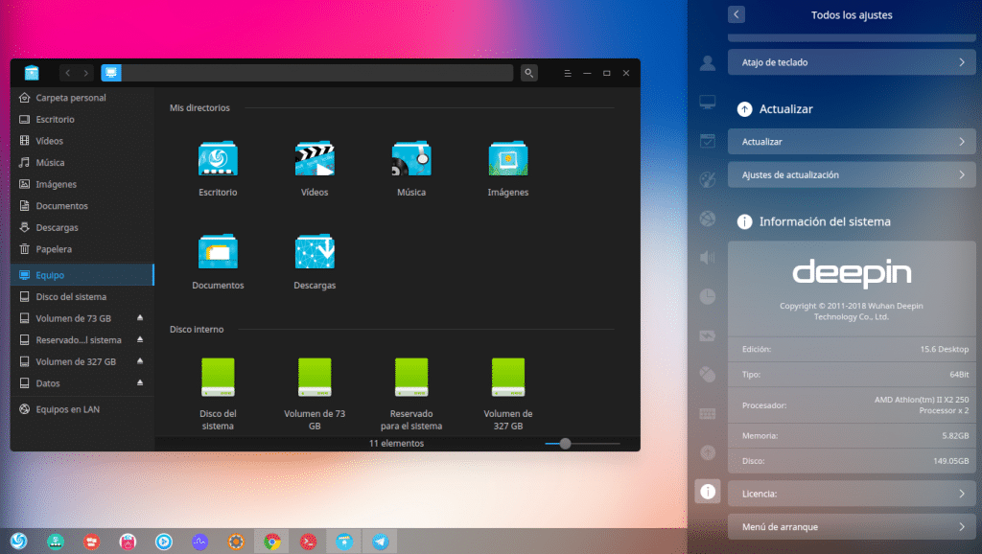982x554 pixels.
Task: Open Equipos en LAN in sidebar
Action: pyautogui.click(x=82, y=409)
